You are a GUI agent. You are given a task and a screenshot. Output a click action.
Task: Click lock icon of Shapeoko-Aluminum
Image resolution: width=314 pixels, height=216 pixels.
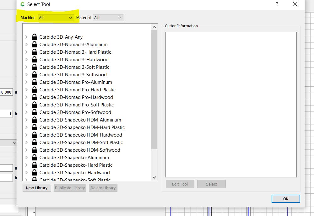click(35, 158)
